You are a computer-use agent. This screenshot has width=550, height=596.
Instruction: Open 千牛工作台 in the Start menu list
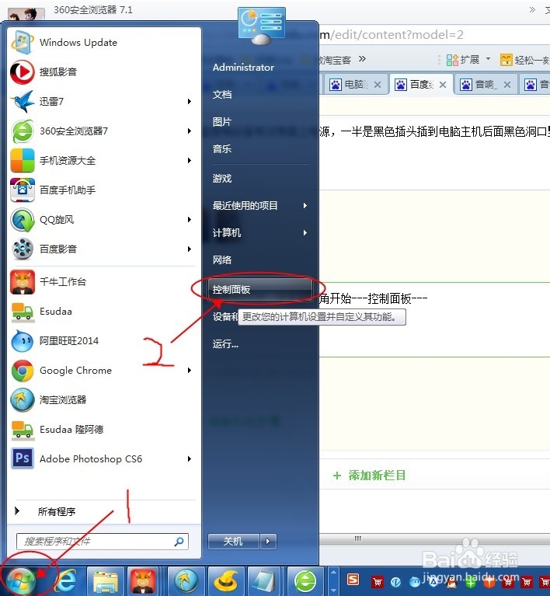[103, 281]
